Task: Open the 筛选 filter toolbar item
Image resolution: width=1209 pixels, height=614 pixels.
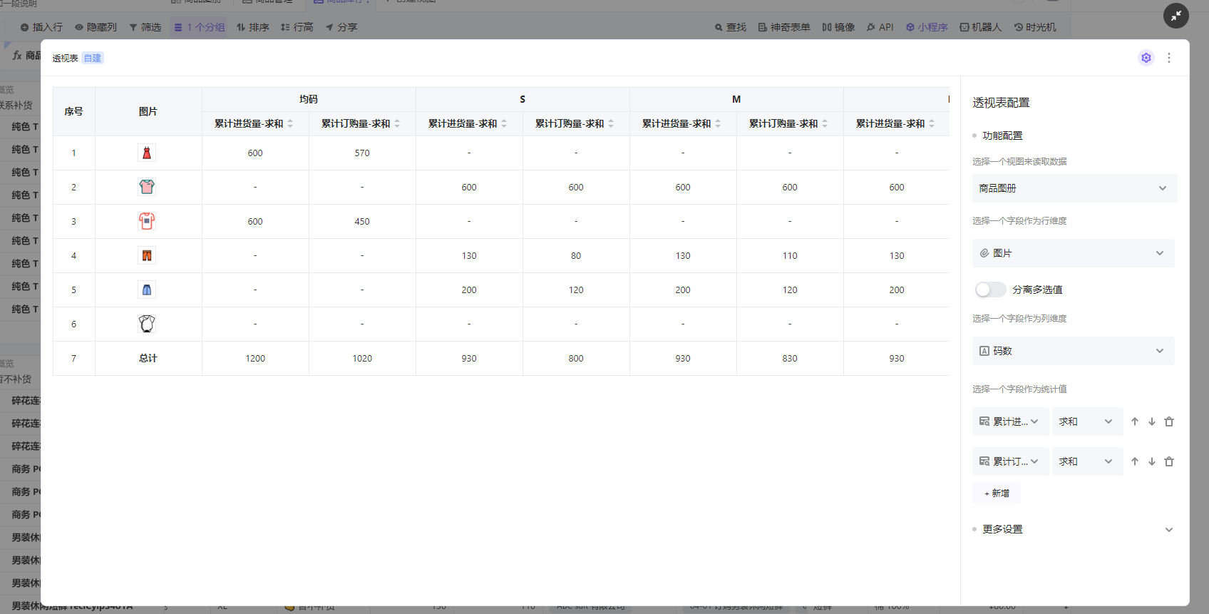Action: tap(145, 27)
